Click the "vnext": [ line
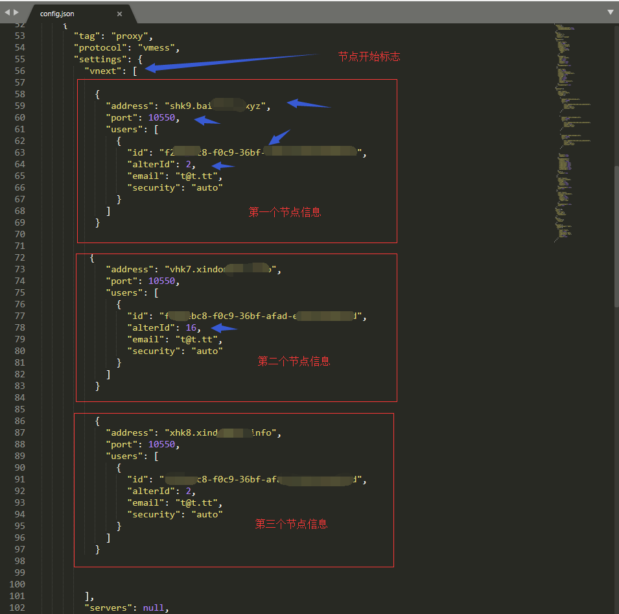The height and width of the screenshot is (614, 619). click(x=111, y=71)
